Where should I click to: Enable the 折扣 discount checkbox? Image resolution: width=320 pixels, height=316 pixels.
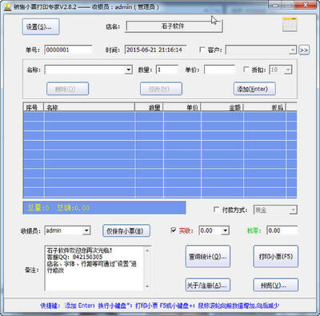click(x=246, y=70)
